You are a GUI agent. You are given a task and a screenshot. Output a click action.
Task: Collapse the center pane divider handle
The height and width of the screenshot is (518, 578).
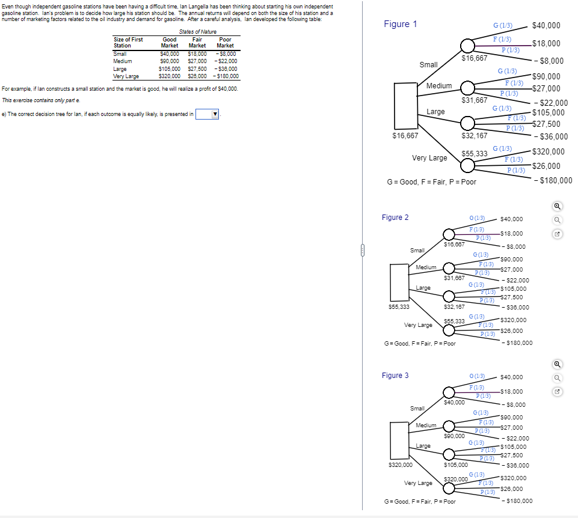pos(362,251)
